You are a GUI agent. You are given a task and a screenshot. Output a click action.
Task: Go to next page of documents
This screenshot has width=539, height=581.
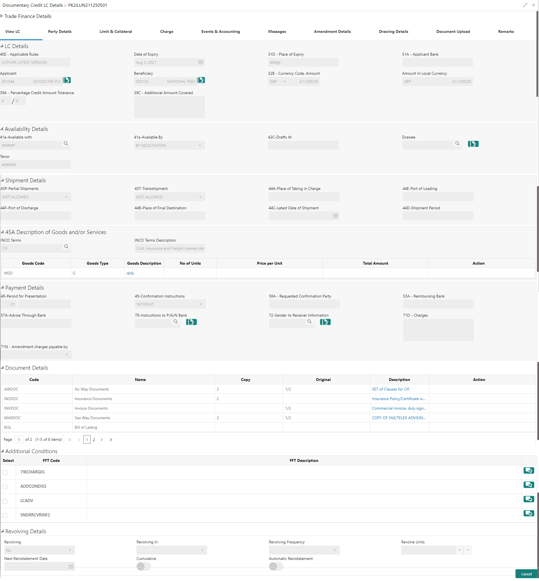coord(102,439)
